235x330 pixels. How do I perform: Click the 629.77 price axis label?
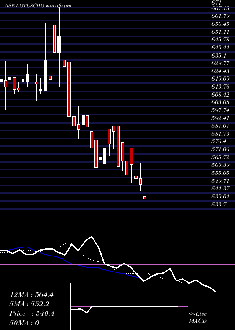pos(221,63)
